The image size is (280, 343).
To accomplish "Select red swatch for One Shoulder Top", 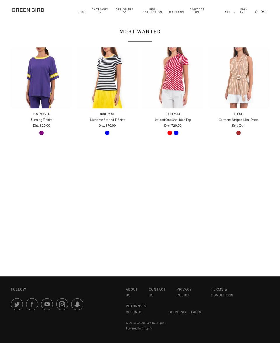I will point(170,133).
